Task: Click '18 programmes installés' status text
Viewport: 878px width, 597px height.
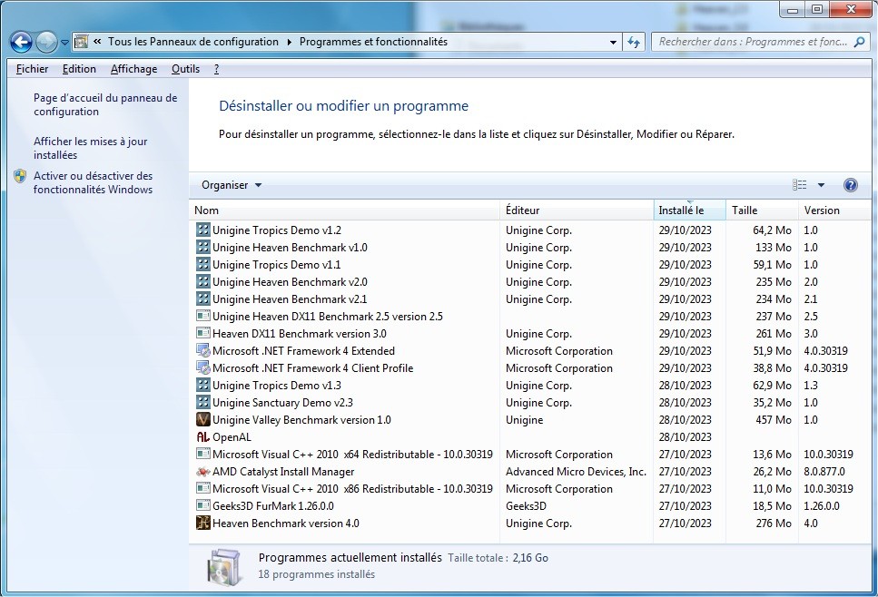Action: tap(316, 574)
